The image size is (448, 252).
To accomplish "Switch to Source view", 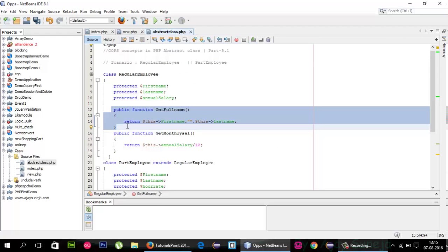I will pyautogui.click(x=92, y=40).
